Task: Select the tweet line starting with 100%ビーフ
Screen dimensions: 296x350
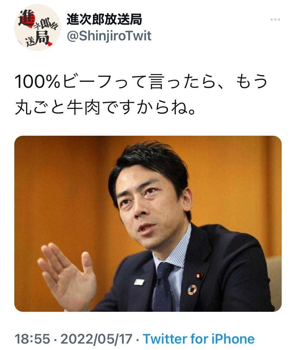Action: 141,81
